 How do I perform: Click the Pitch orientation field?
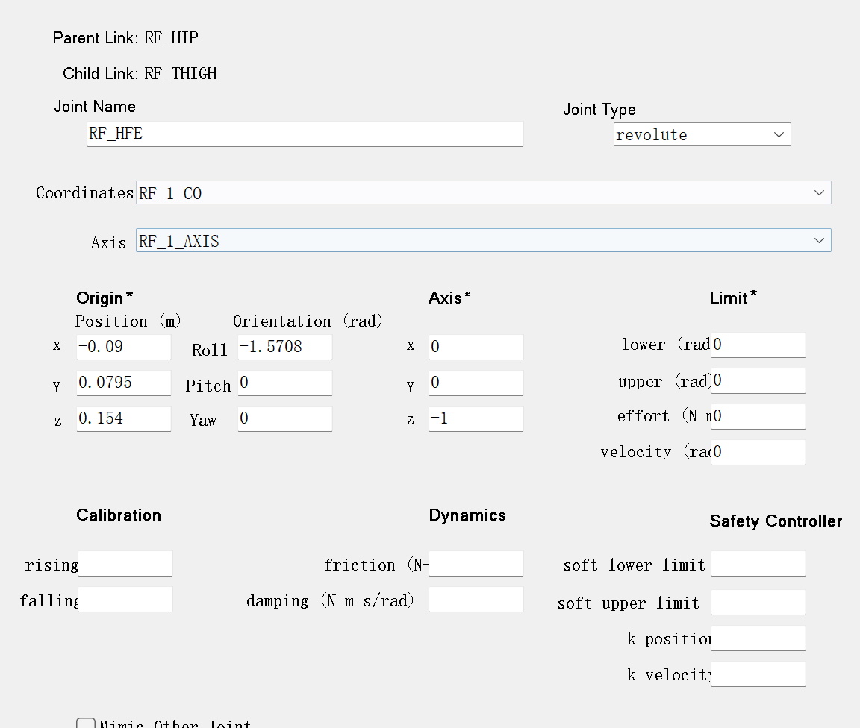click(284, 383)
